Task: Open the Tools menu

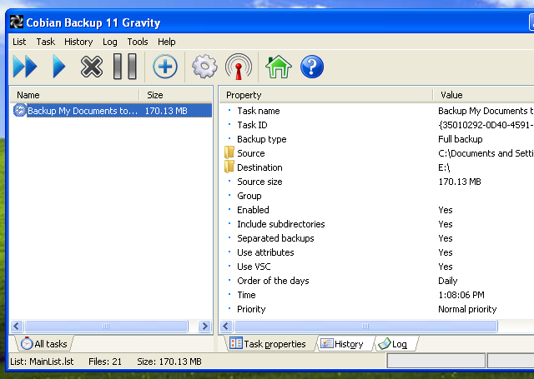Action: [138, 42]
